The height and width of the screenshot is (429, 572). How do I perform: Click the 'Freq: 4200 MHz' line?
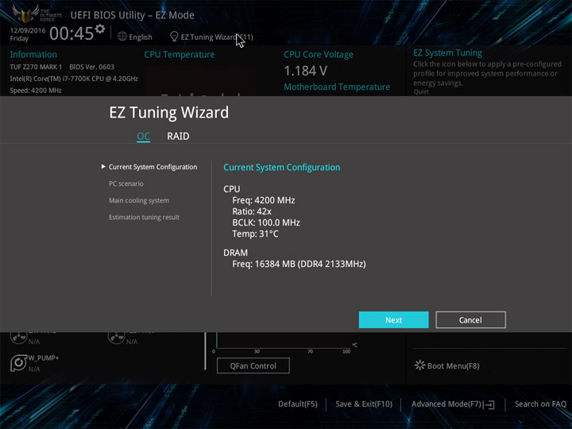(x=264, y=200)
